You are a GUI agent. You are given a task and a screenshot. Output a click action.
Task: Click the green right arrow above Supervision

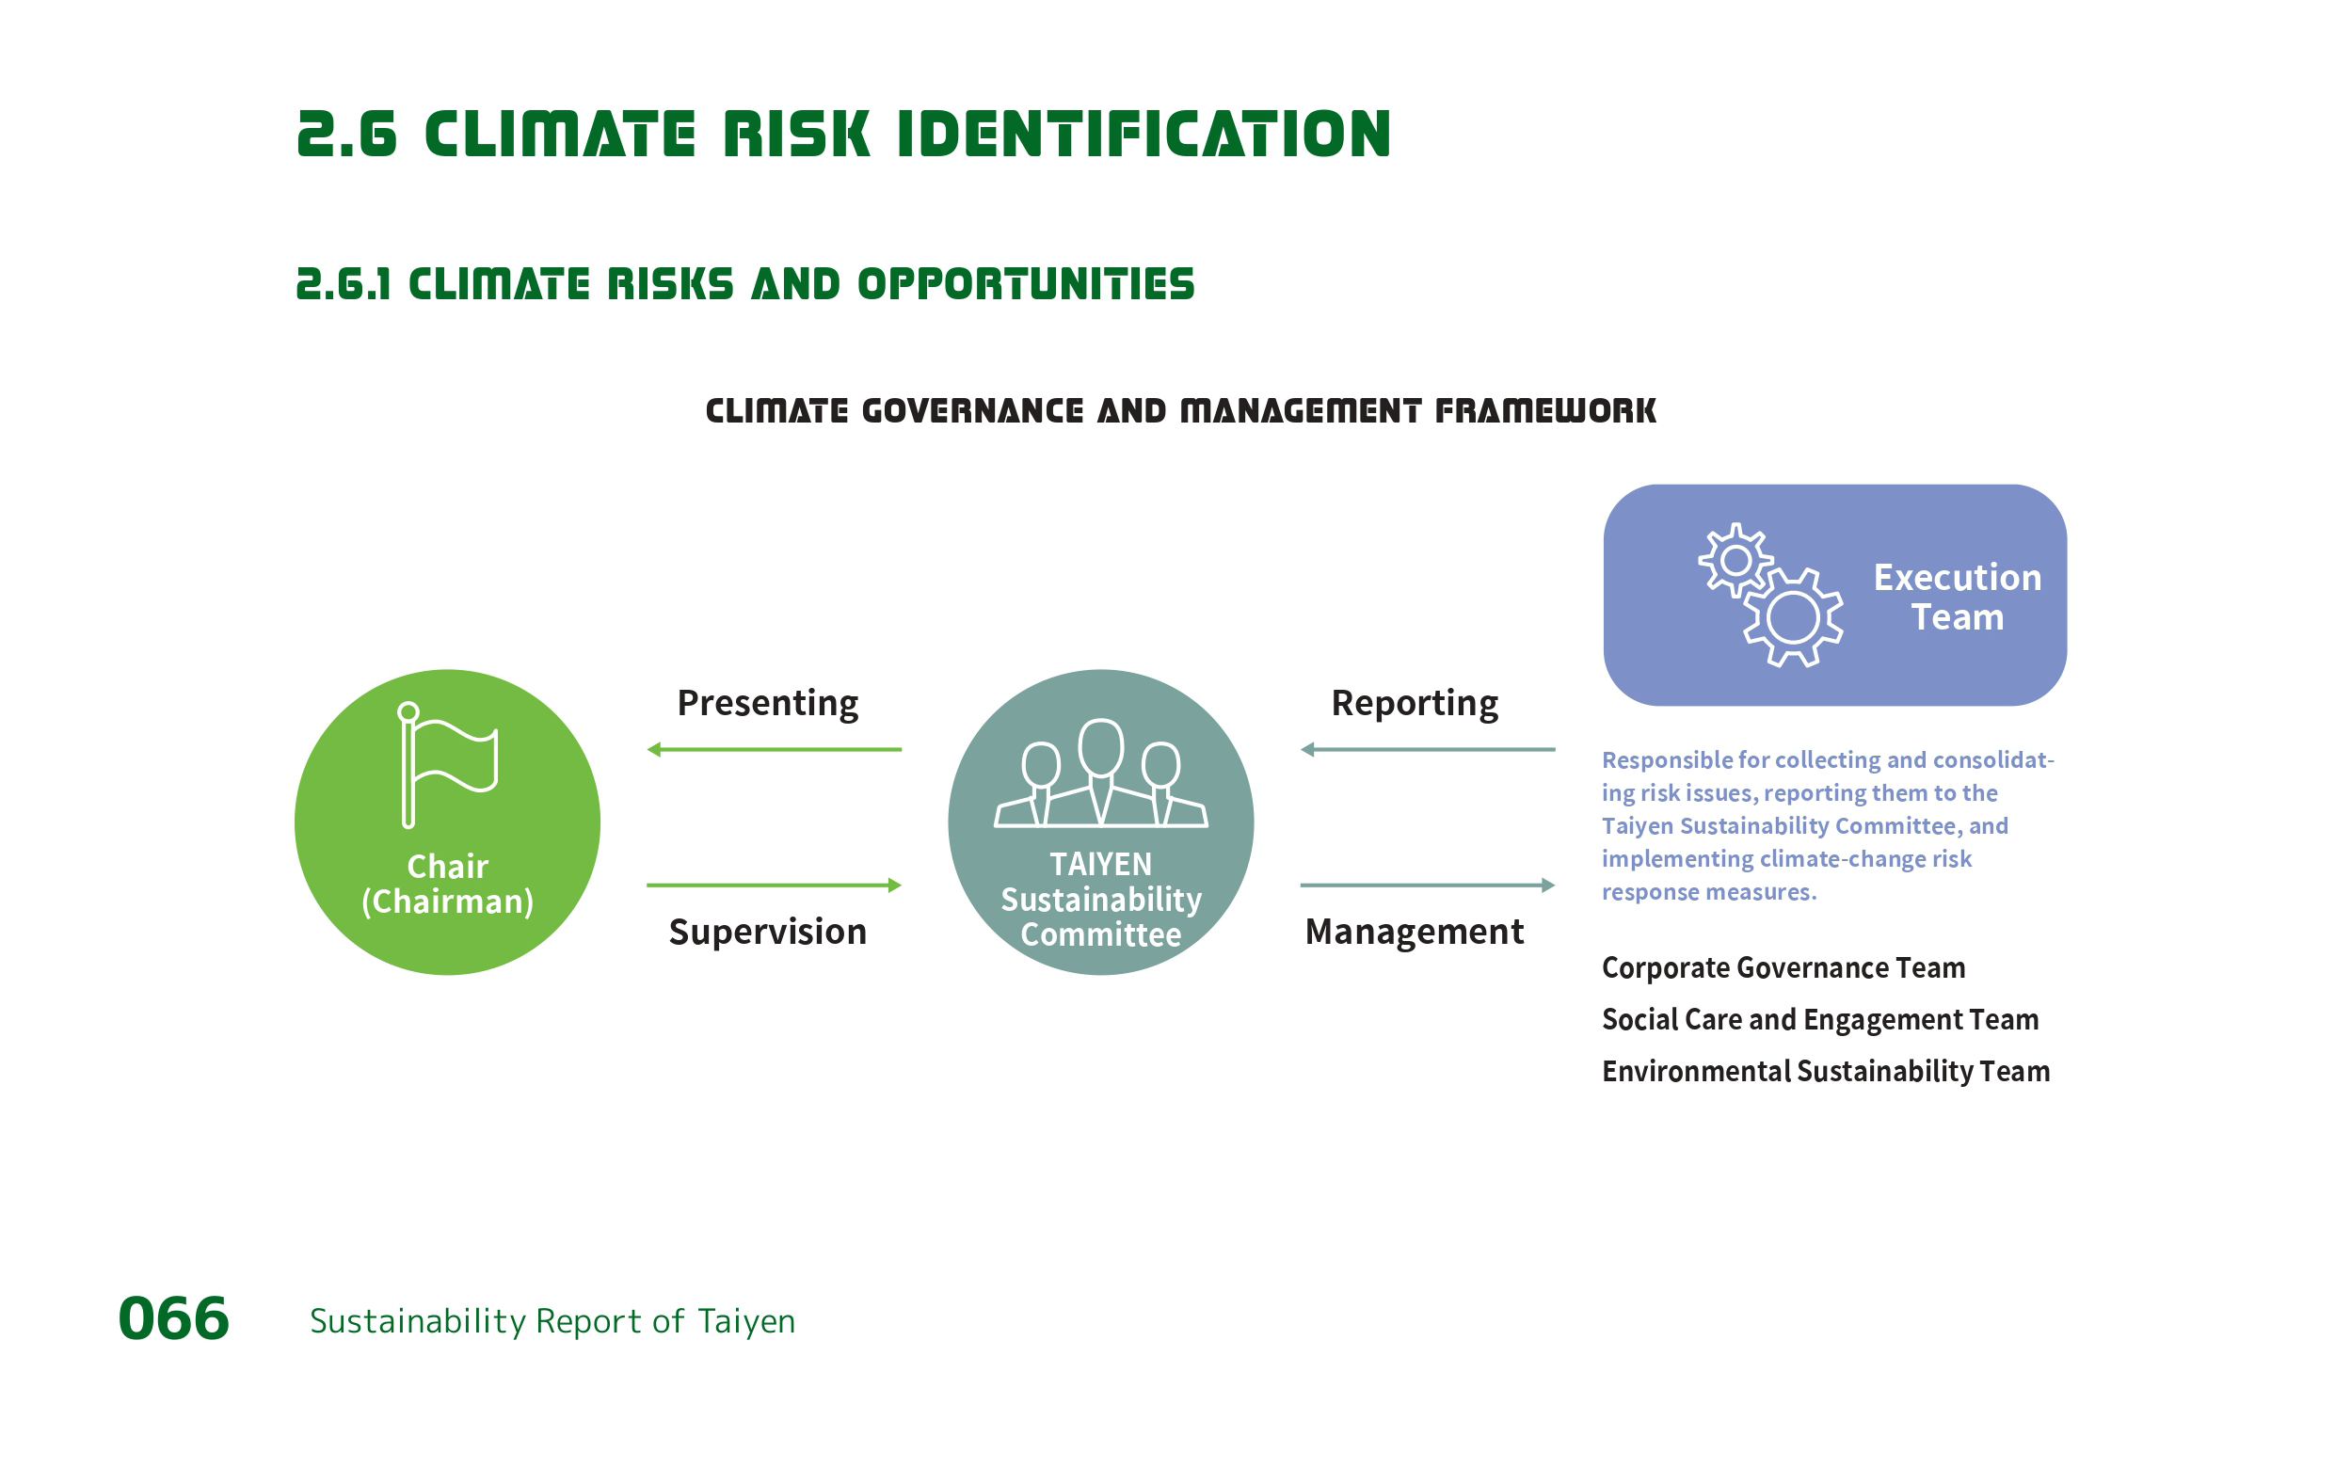click(x=774, y=886)
